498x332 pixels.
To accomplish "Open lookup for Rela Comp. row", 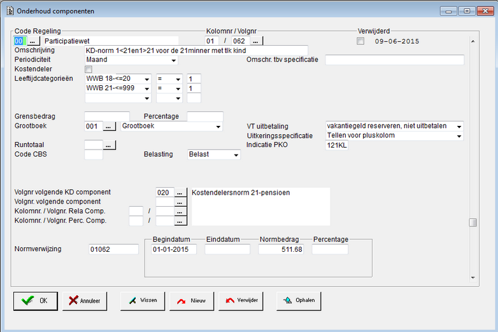I will pyautogui.click(x=180, y=212).
